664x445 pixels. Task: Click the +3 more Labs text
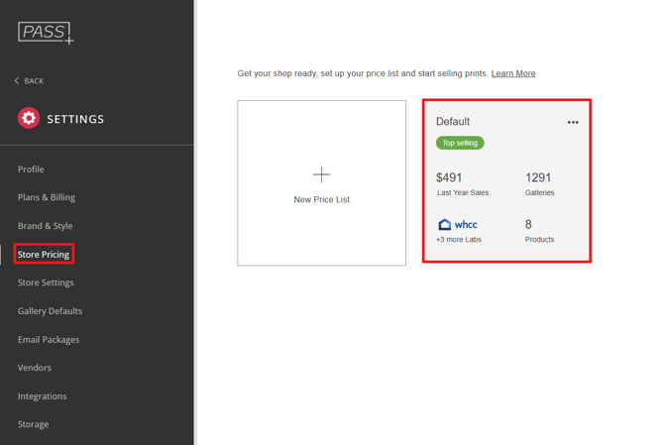[459, 240]
